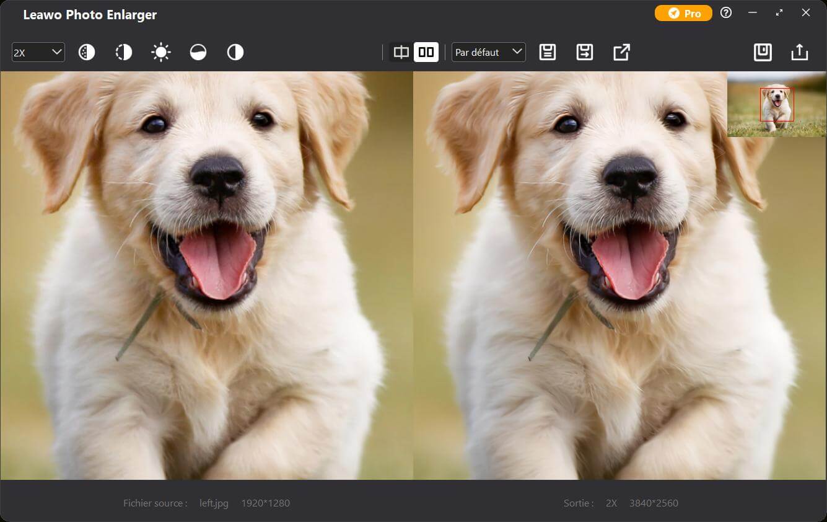Open the help question mark icon
The image size is (827, 522).
point(726,13)
